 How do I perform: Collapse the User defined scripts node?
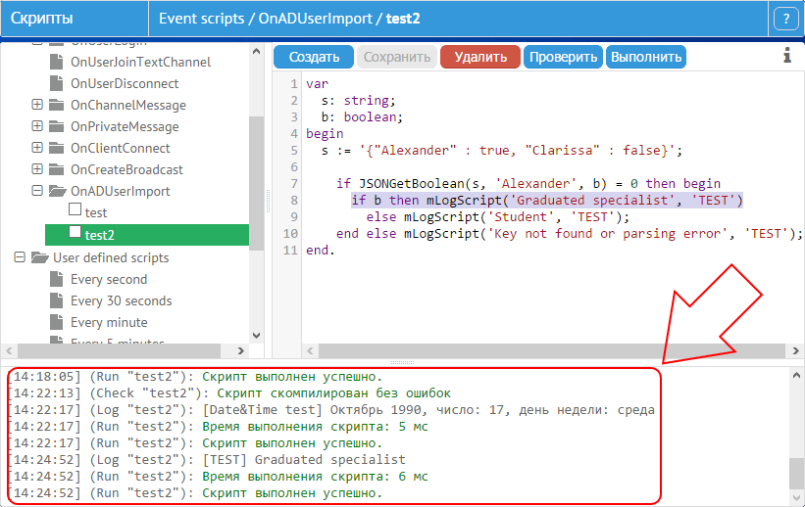point(19,257)
